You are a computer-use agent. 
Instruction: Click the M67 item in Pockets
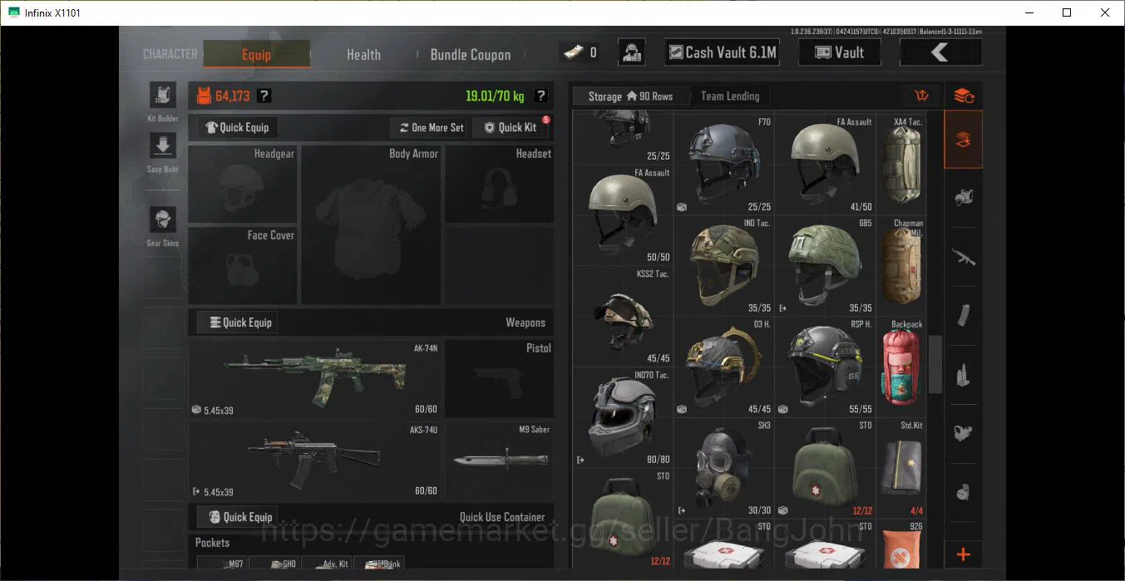tap(221, 563)
